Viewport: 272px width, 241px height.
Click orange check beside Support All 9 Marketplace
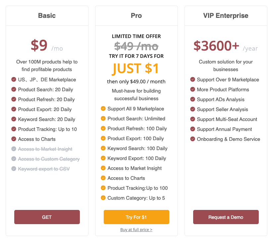(x=103, y=109)
